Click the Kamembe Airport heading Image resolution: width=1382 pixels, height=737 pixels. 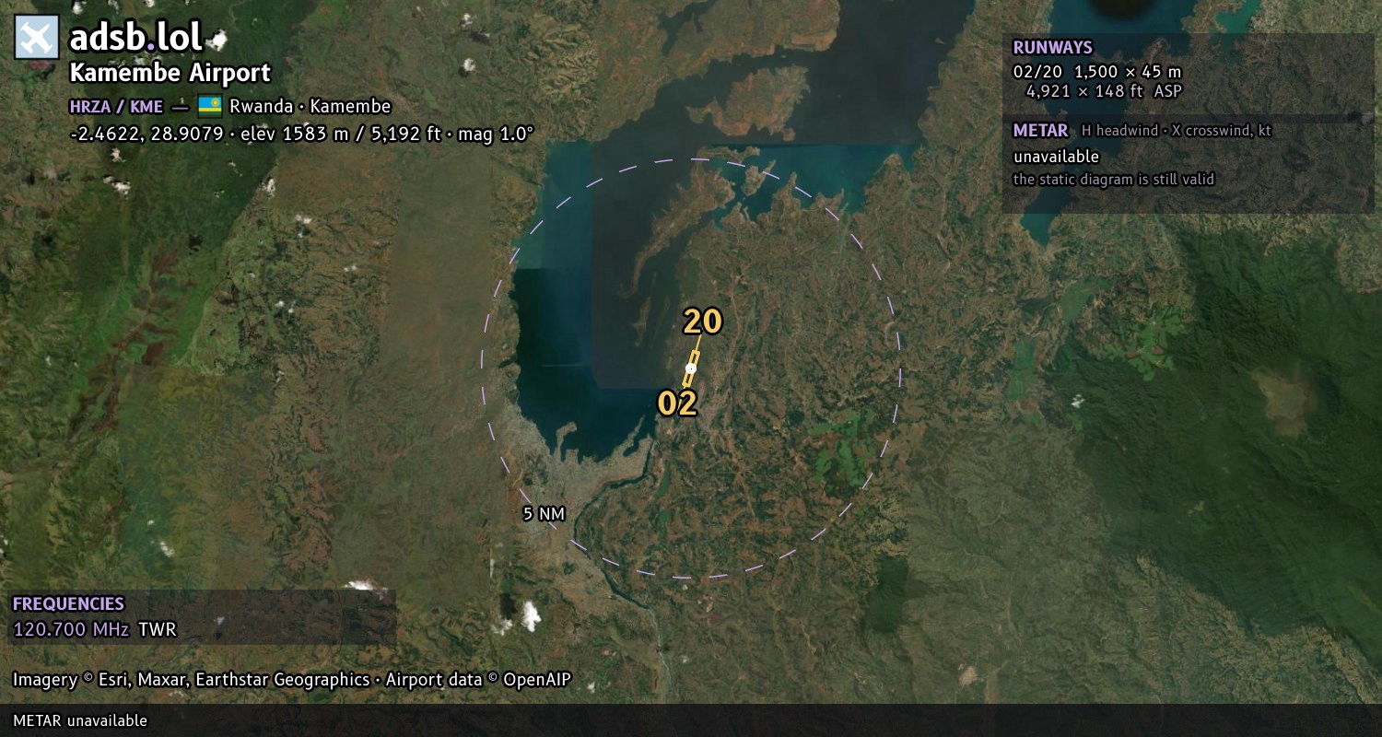coord(170,73)
